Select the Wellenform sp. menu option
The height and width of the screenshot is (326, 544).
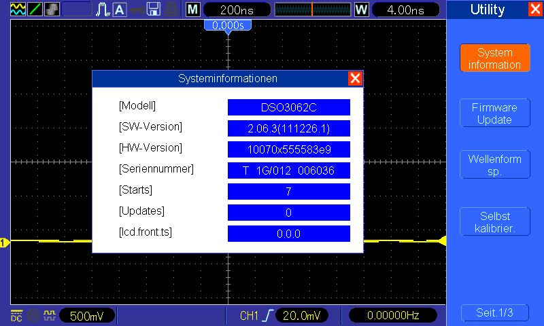coord(495,164)
